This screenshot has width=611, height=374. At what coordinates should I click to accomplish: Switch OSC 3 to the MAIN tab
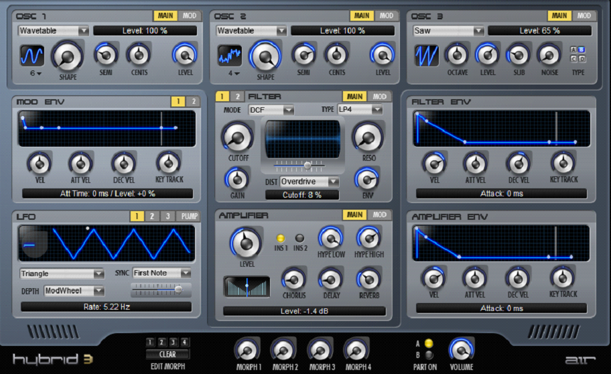[559, 15]
